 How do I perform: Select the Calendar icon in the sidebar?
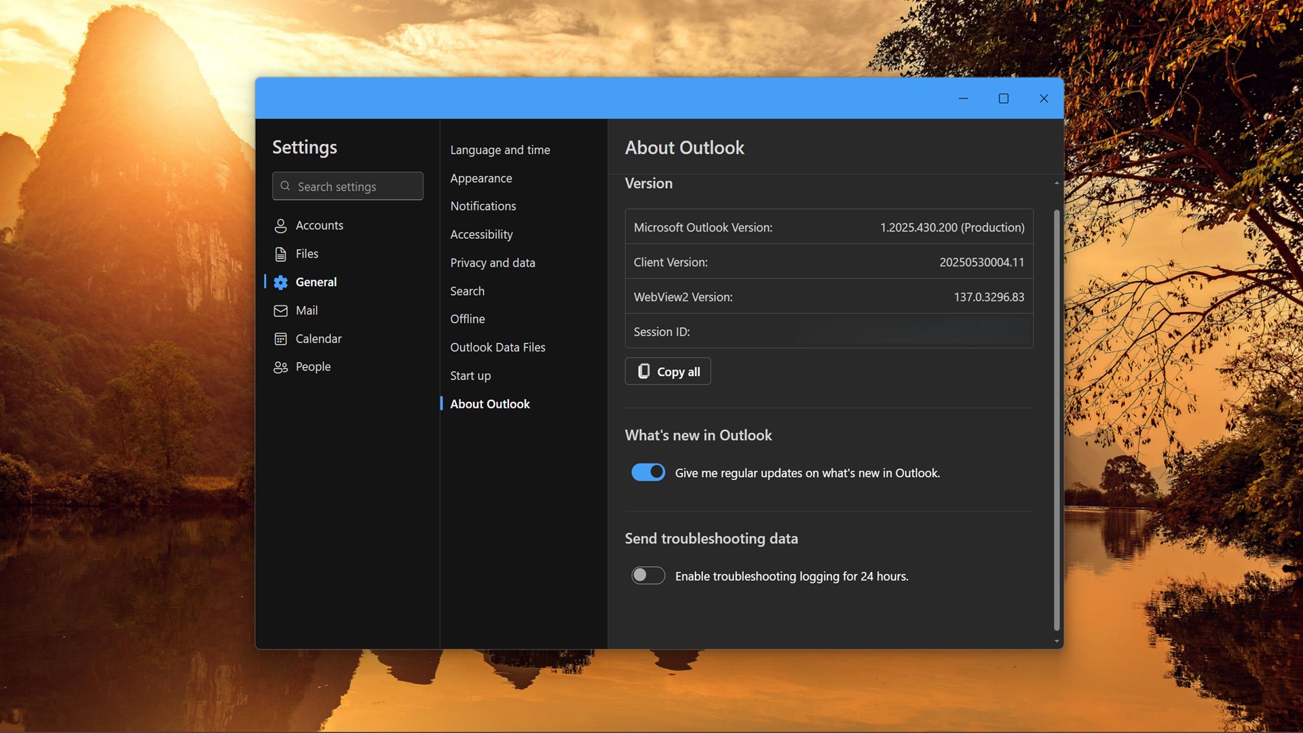[x=281, y=339]
